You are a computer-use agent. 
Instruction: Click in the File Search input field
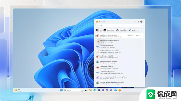click(x=119, y=26)
